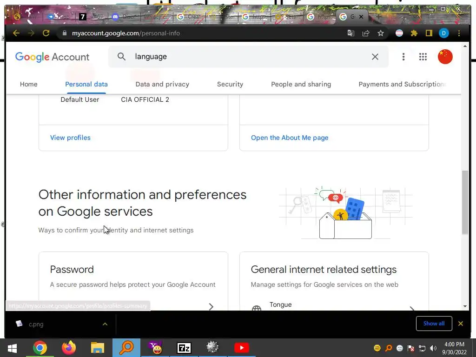Viewport: 476px width, 357px height.
Task: Go to the Security tab
Action: [230, 84]
